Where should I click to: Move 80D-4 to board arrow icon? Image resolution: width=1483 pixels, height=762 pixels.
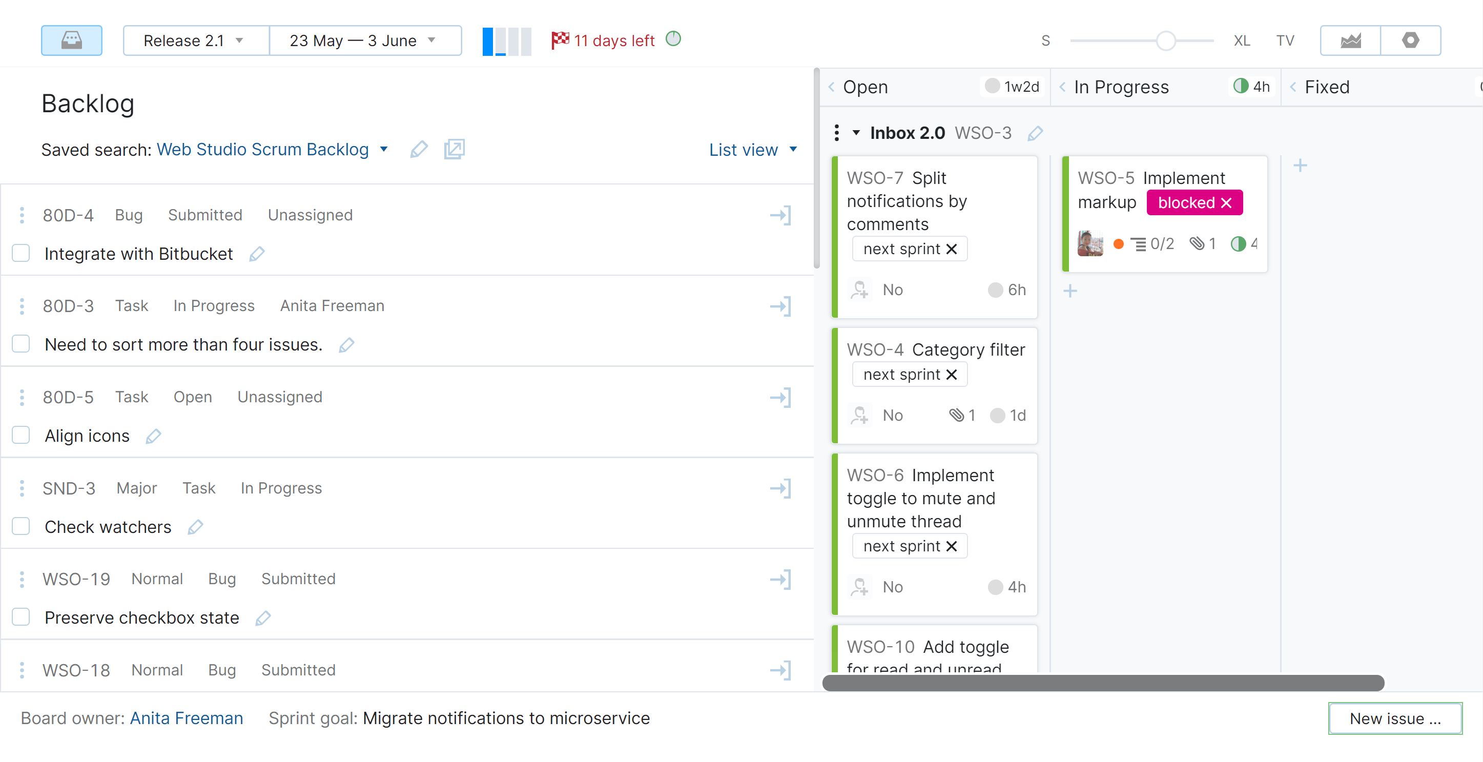point(780,216)
